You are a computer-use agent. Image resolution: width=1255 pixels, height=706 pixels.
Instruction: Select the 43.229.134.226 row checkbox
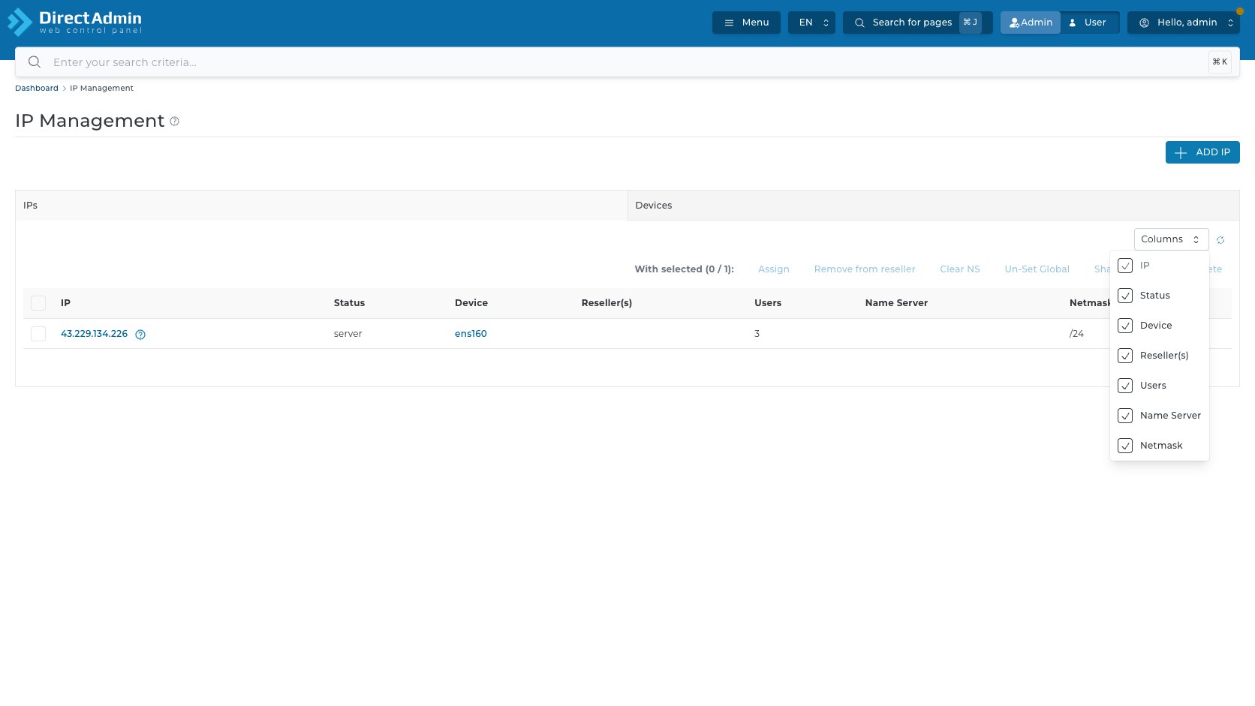(38, 334)
